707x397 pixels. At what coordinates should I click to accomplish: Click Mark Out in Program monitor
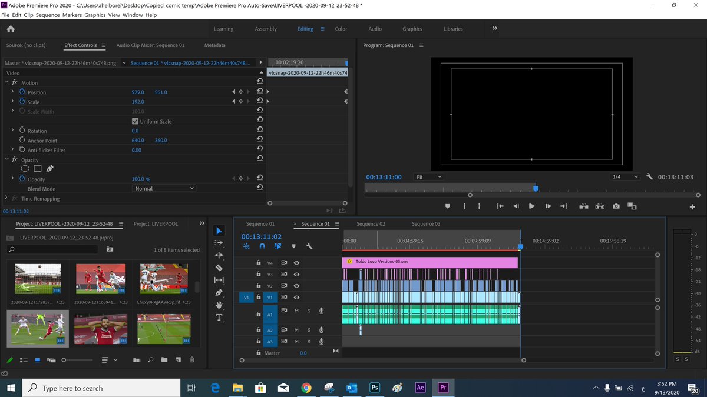point(479,206)
